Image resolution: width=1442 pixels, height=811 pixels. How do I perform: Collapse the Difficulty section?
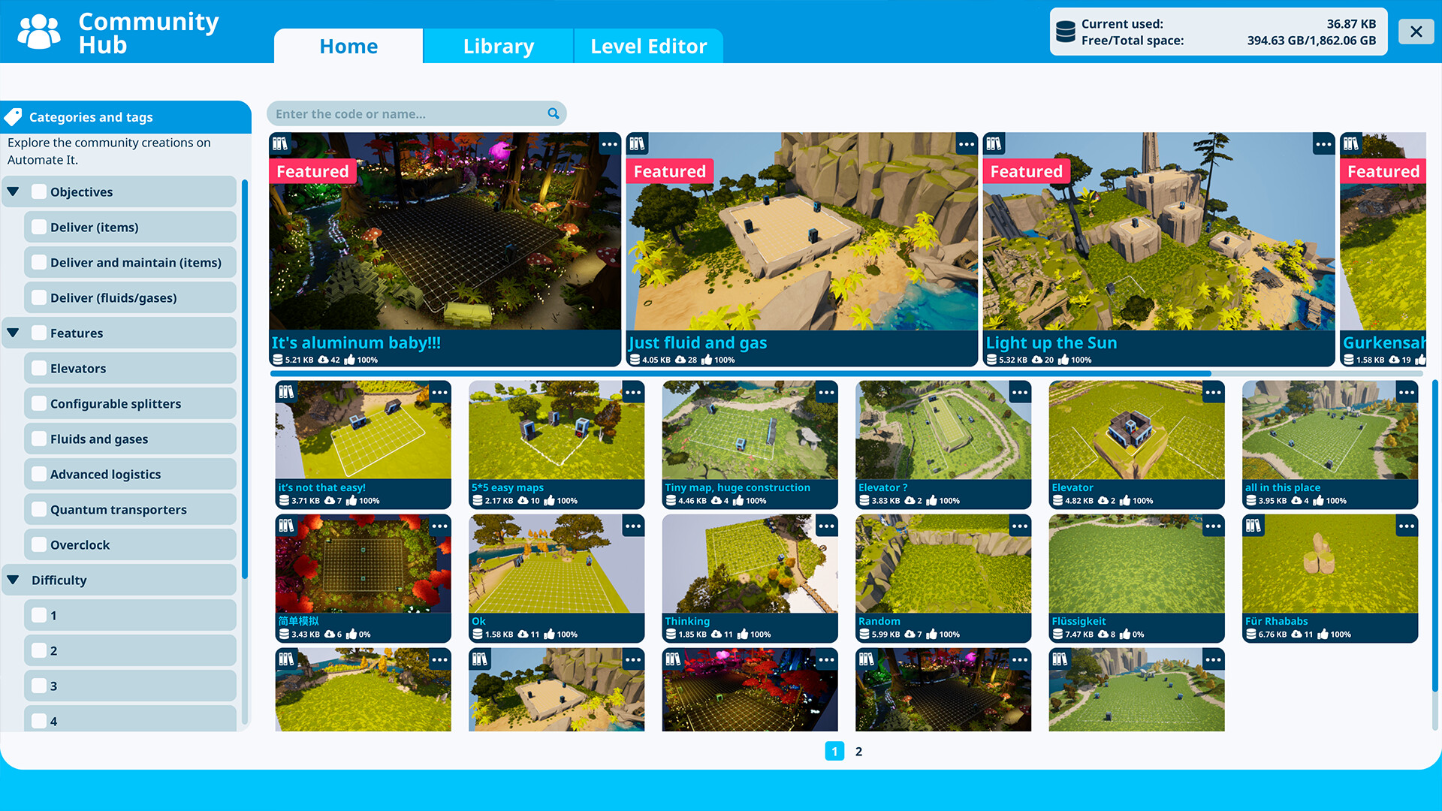click(x=13, y=579)
